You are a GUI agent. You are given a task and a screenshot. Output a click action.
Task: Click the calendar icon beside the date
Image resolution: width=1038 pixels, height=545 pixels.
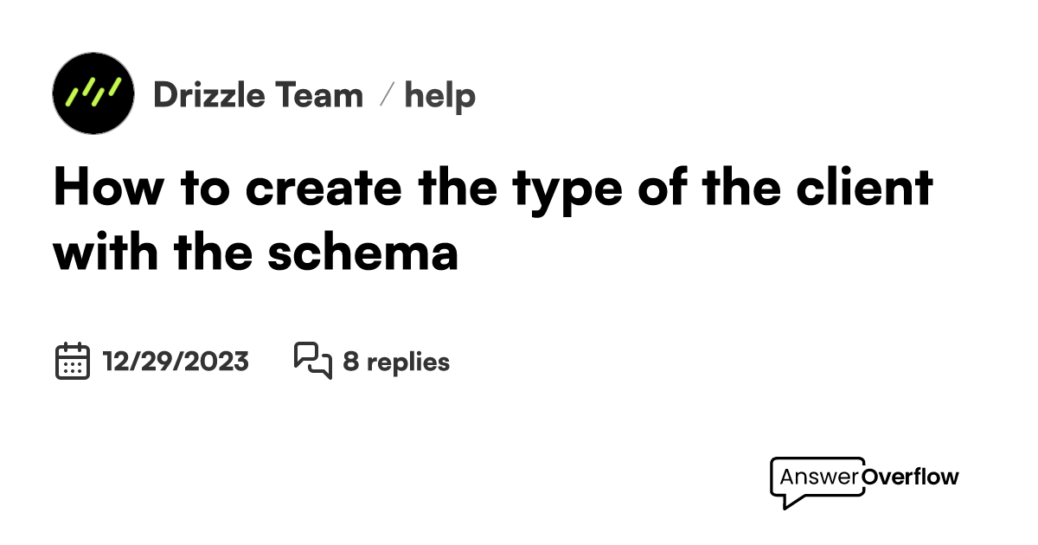click(73, 361)
